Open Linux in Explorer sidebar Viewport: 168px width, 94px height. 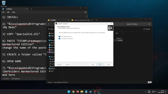pyautogui.click(x=51, y=71)
